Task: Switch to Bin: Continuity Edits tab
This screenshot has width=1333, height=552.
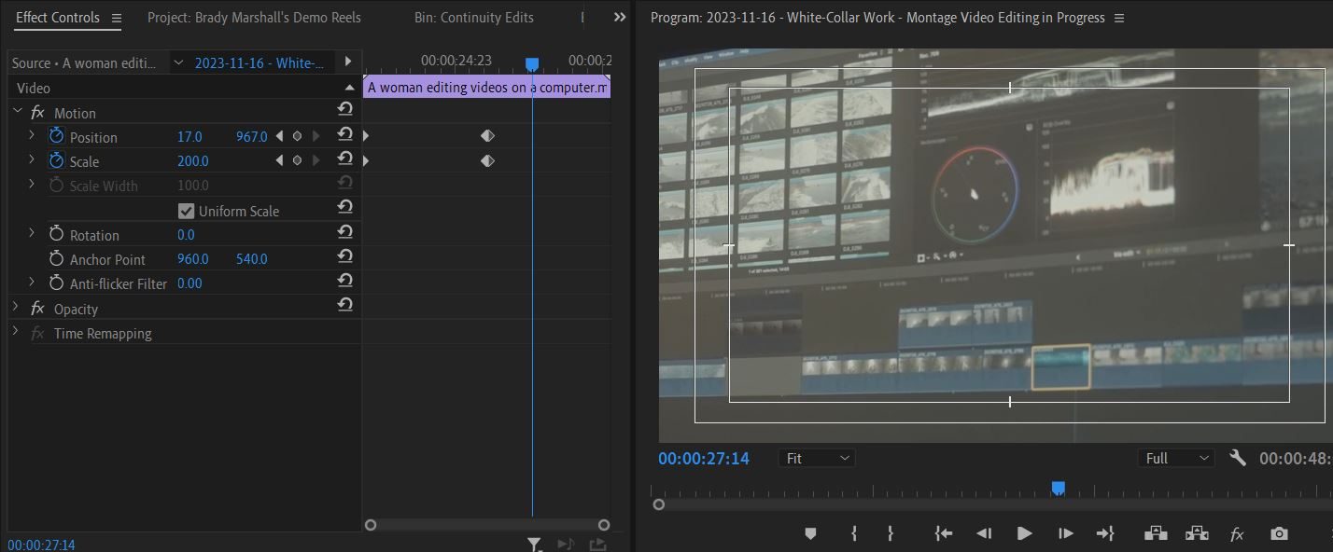Action: coord(474,18)
